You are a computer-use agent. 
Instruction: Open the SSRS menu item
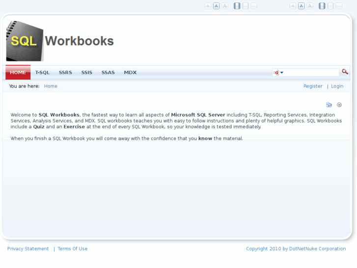click(x=65, y=72)
